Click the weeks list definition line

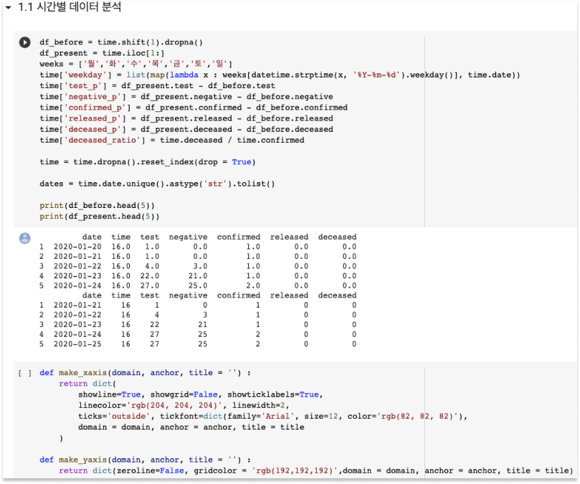(x=136, y=64)
